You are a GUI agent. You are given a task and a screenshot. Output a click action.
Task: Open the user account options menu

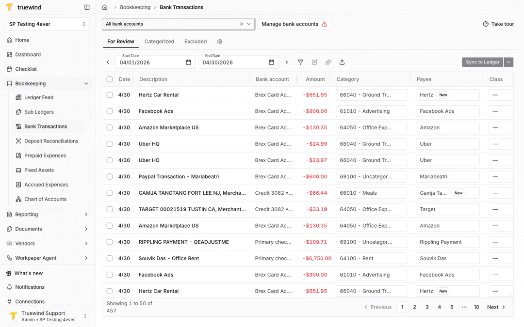85,316
